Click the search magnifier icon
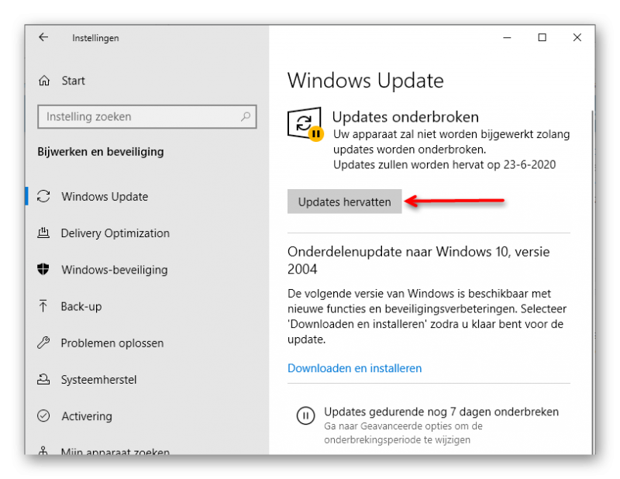 coord(246,117)
